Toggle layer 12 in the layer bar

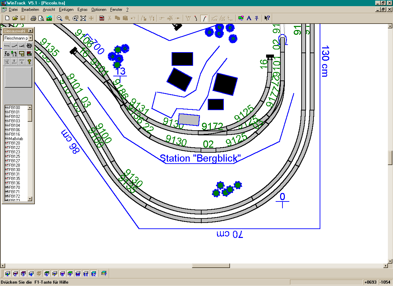click(x=94, y=273)
